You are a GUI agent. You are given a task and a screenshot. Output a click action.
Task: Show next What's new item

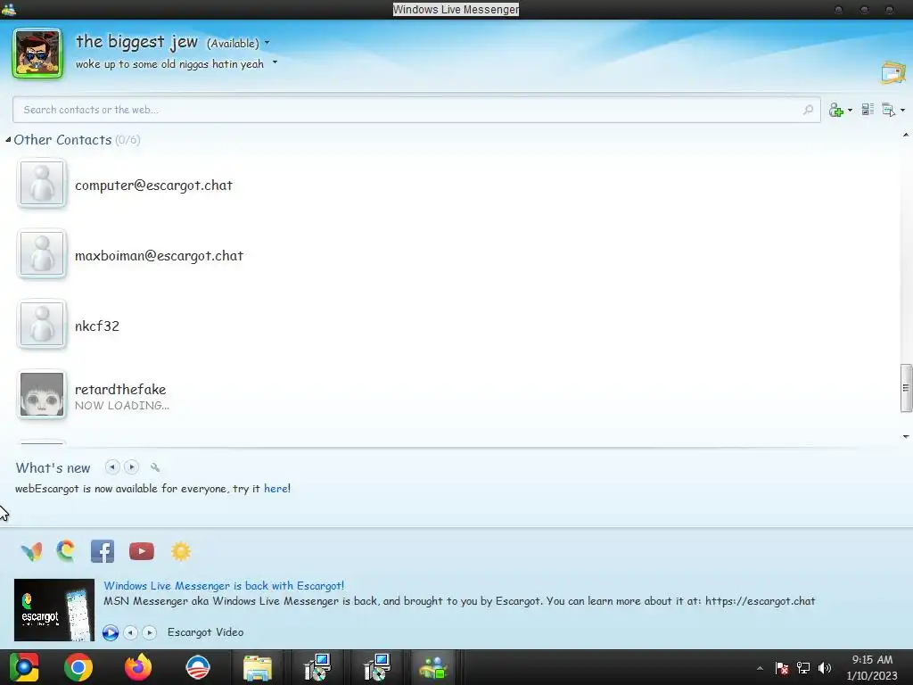coord(132,467)
